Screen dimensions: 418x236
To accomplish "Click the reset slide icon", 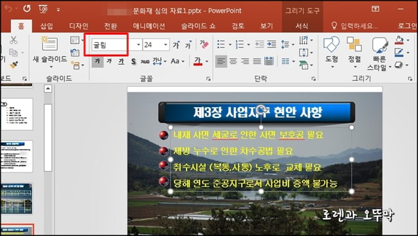I will [75, 53].
